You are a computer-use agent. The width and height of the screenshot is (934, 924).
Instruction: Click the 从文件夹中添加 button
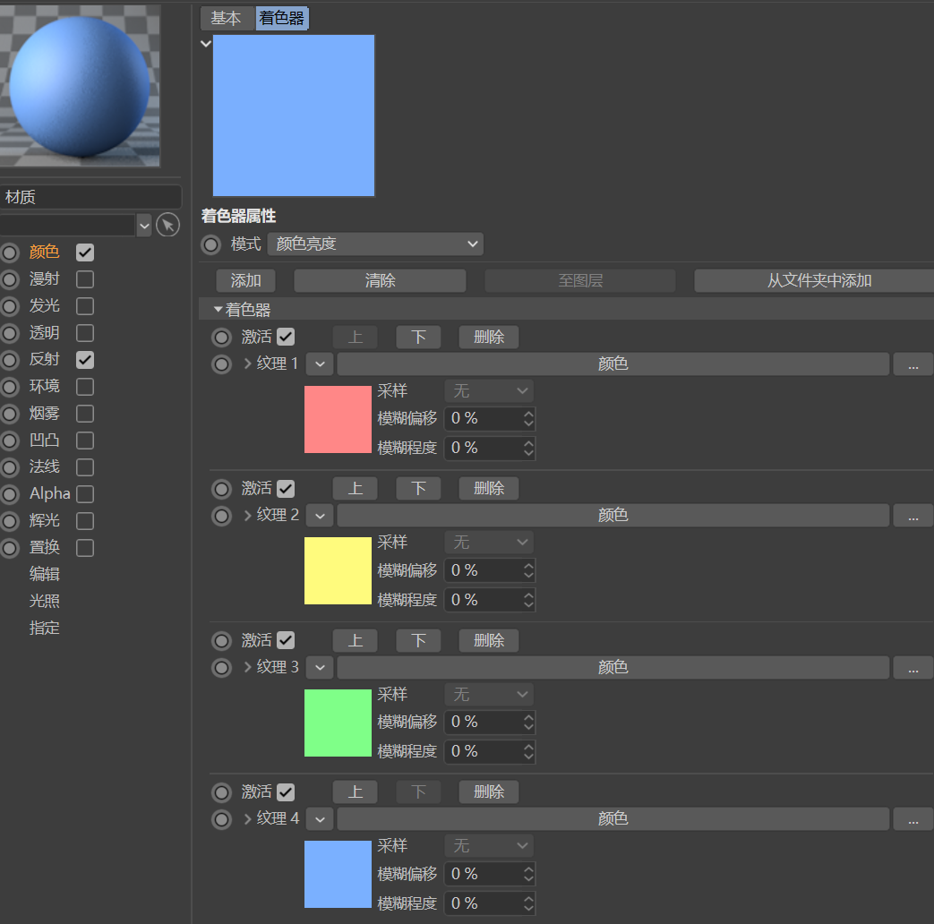coord(814,280)
